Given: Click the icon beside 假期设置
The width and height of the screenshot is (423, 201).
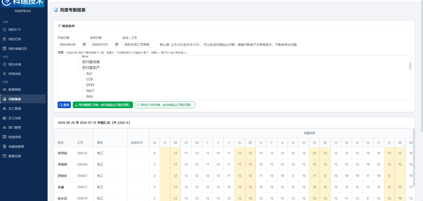Looking at the screenshot, I should click(x=4, y=156).
